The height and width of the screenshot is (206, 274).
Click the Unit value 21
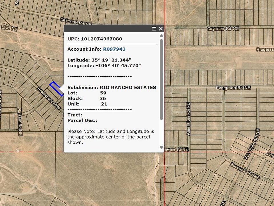click(104, 104)
